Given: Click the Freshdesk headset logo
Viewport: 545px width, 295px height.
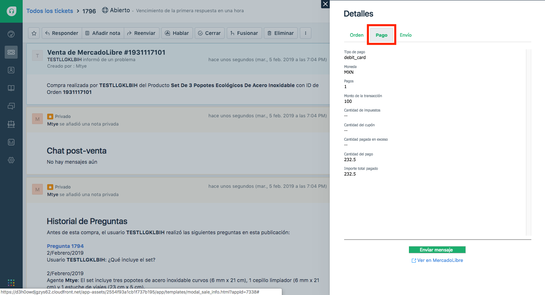Looking at the screenshot, I should point(11,11).
